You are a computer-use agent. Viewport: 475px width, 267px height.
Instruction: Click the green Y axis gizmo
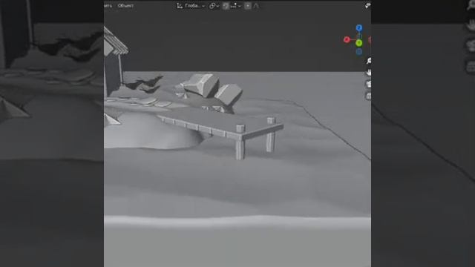359,43
